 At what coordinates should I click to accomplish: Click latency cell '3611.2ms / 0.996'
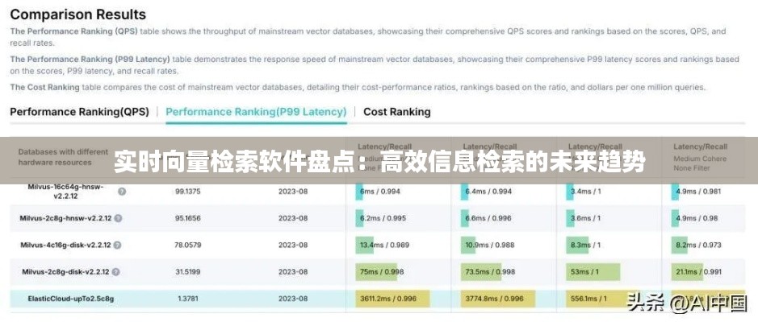[x=388, y=299]
